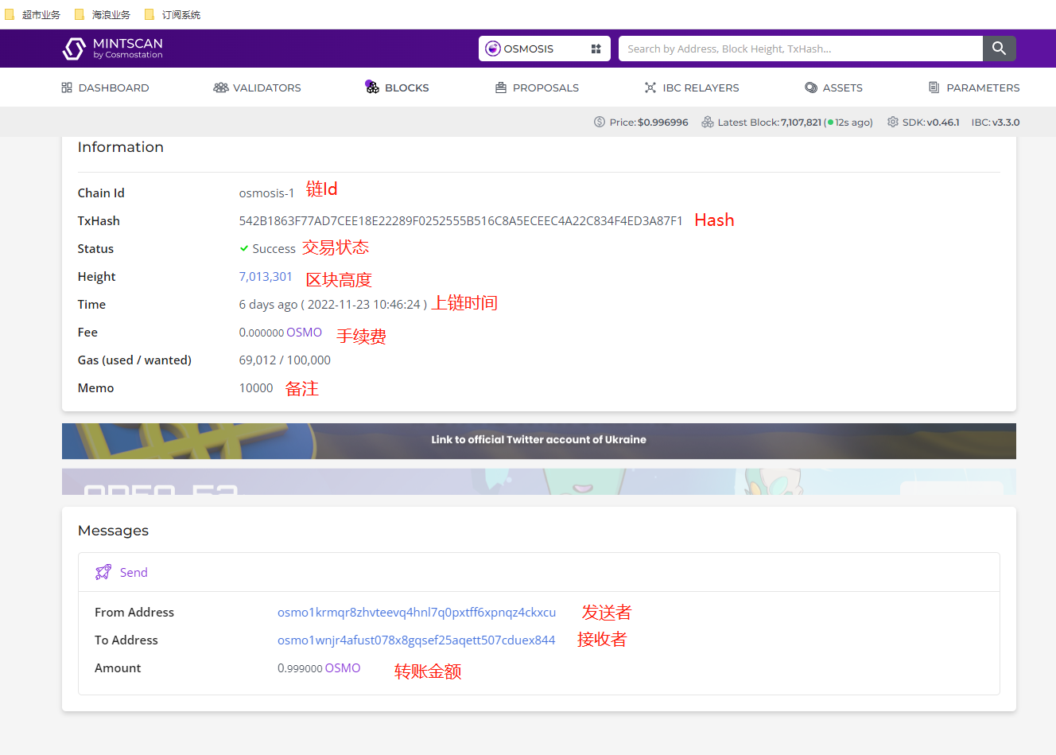Image resolution: width=1056 pixels, height=755 pixels.
Task: Click the OSMO link in the Fee row
Action: [x=305, y=333]
